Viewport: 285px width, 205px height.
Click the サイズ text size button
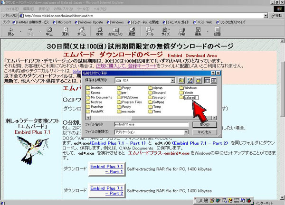click(166, 31)
